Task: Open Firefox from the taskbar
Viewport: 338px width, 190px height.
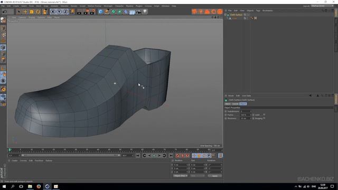Action: (39, 186)
